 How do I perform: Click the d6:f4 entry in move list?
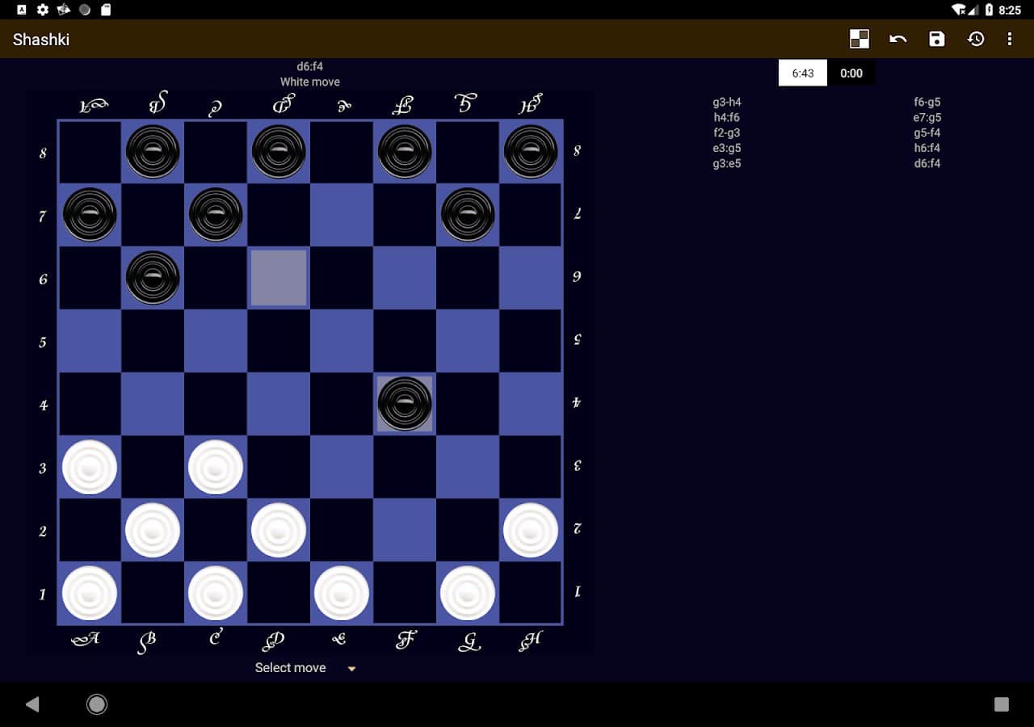pos(927,164)
